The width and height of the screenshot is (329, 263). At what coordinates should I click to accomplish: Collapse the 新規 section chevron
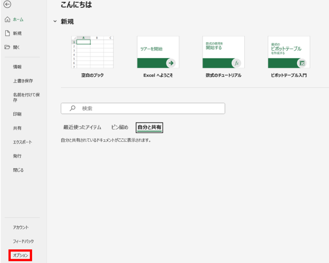(54, 21)
